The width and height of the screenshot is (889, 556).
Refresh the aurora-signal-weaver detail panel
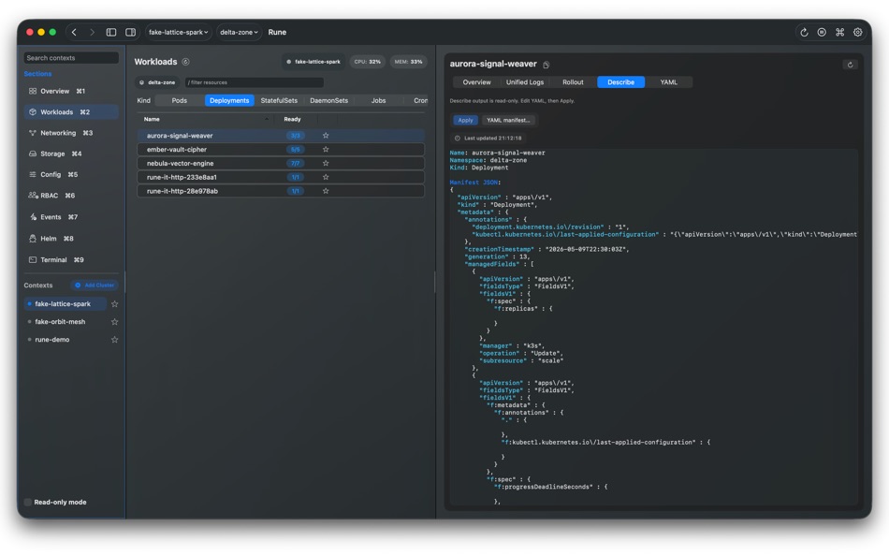point(850,65)
